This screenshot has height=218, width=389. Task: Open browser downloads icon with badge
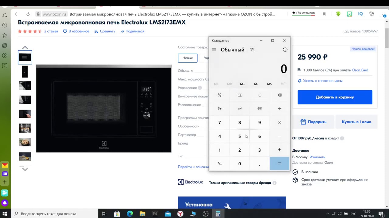pos(384,14)
